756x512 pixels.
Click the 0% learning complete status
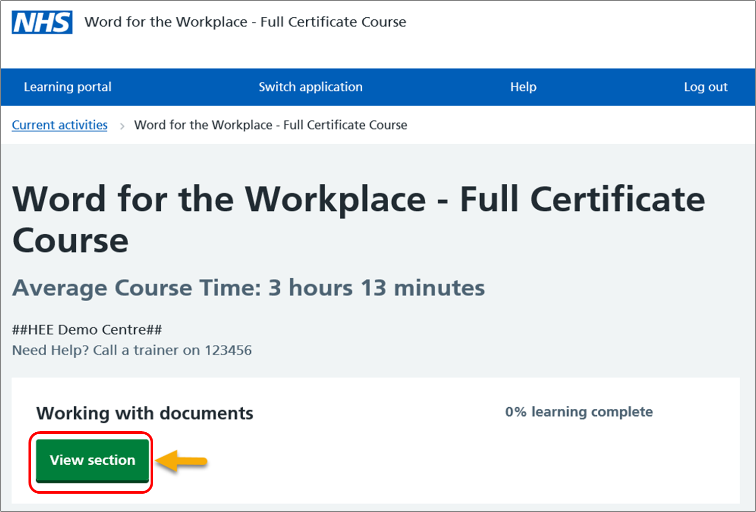coord(579,412)
